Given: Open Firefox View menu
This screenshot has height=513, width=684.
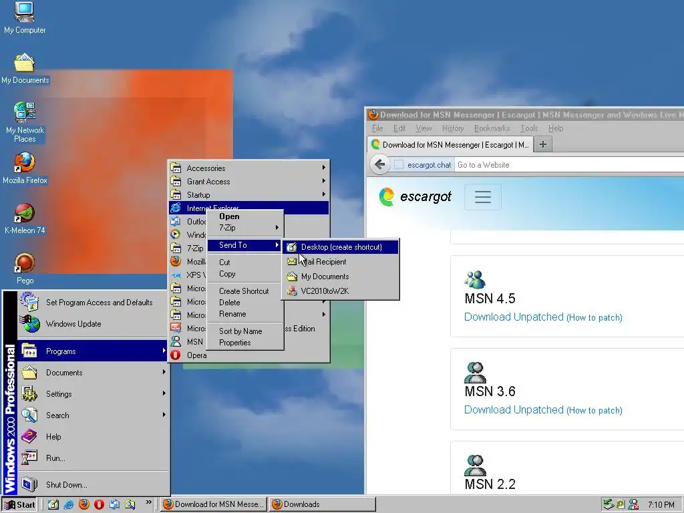Looking at the screenshot, I should point(423,128).
